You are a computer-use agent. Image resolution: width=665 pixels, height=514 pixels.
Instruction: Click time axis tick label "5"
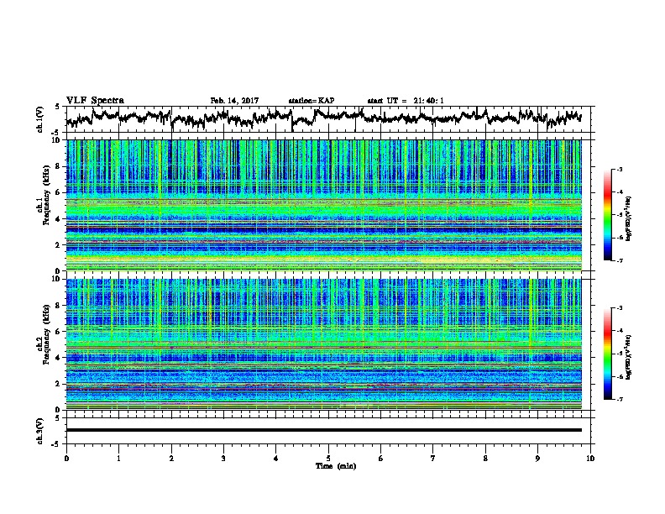[x=328, y=459]
